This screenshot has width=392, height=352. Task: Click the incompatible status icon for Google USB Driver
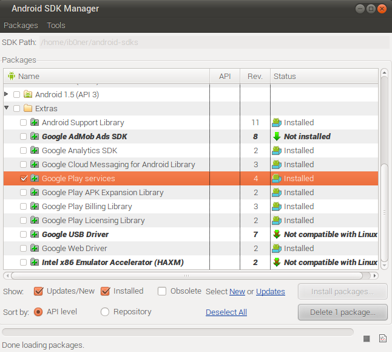277,235
